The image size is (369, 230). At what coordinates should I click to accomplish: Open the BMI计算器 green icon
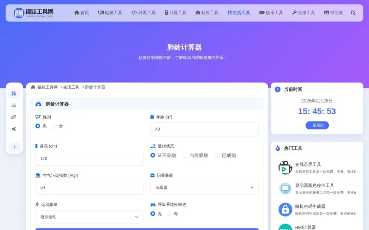[285, 227]
